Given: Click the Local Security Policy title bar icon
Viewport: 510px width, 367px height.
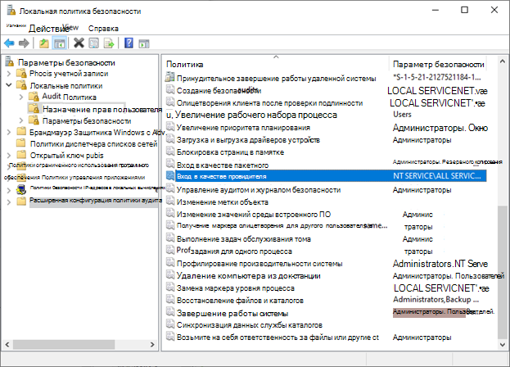Looking at the screenshot, I should point(11,11).
